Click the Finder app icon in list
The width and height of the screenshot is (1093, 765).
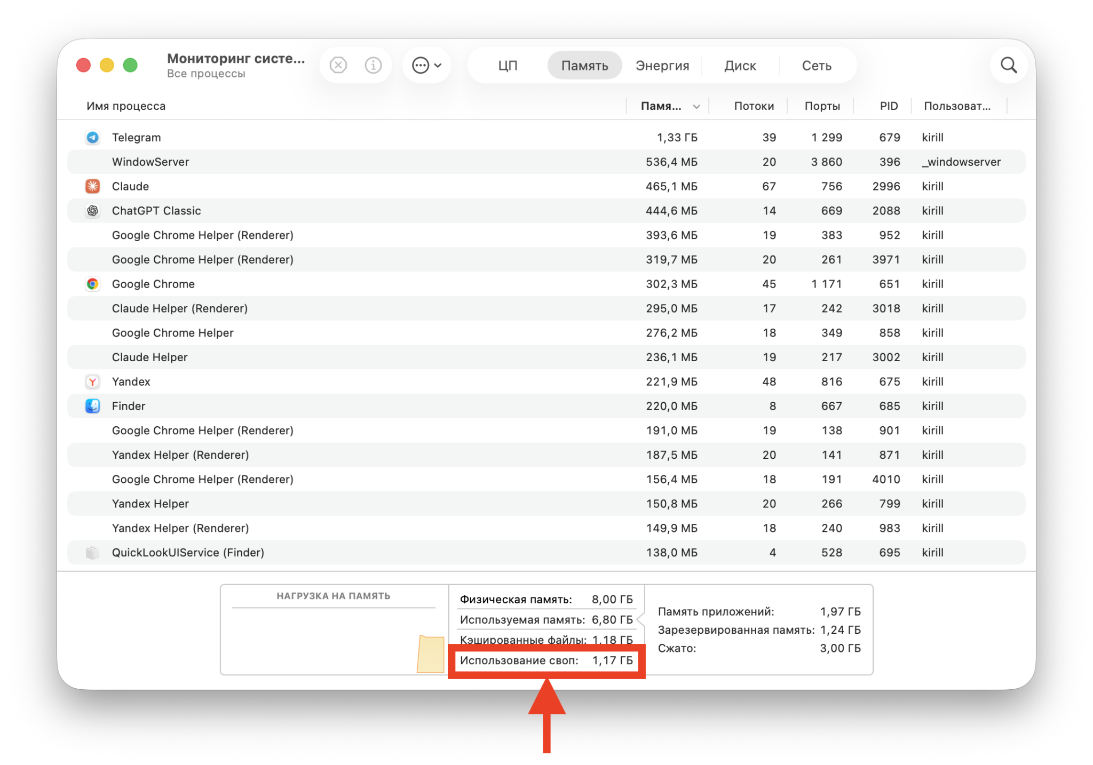[x=92, y=406]
